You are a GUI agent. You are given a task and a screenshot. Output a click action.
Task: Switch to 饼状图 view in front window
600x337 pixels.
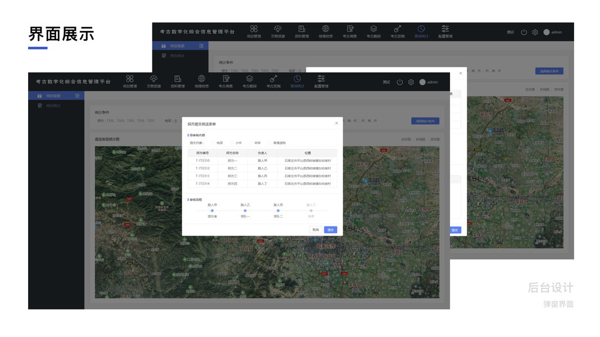435,139
